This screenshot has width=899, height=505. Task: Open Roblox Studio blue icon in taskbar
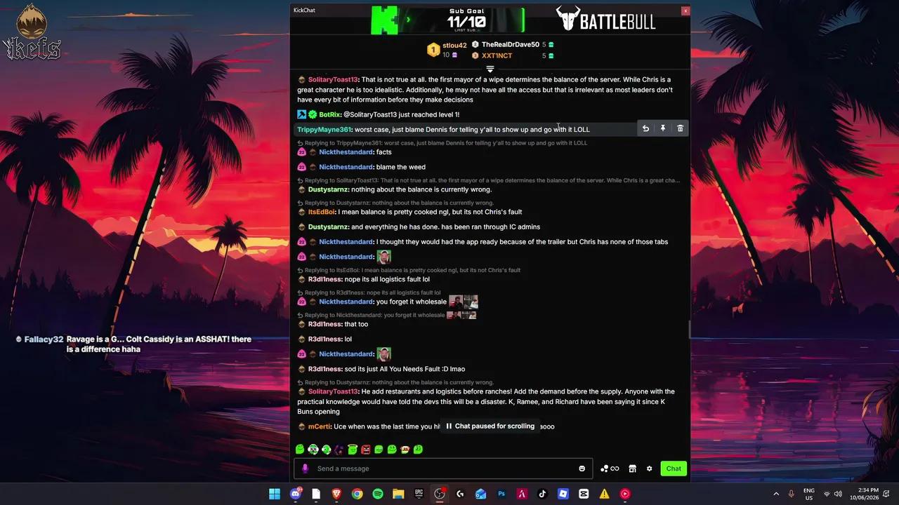pos(563,494)
